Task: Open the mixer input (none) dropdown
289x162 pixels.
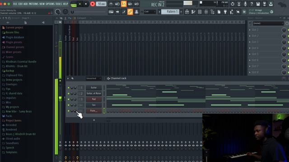Action: (268, 23)
